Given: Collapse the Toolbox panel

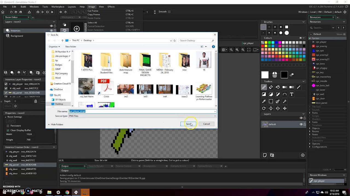Looking at the screenshot, I should click(304, 81).
